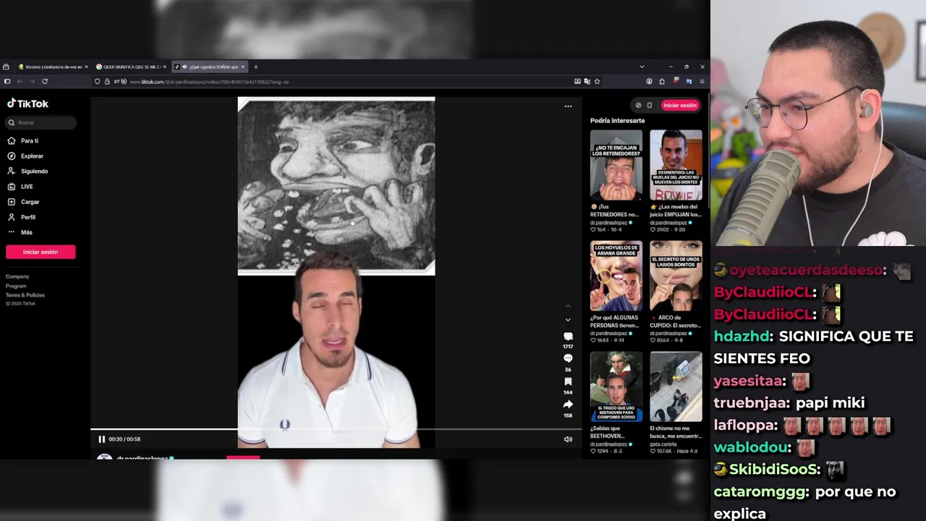Save the video to favorites (144)
This screenshot has width=926, height=521.
pyautogui.click(x=568, y=381)
